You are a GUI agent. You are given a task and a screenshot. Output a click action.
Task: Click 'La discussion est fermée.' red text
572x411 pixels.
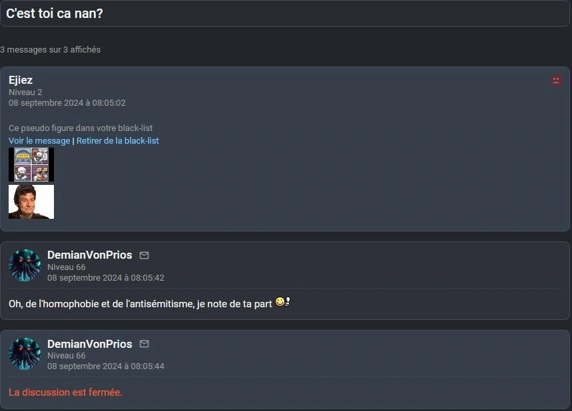pos(66,392)
